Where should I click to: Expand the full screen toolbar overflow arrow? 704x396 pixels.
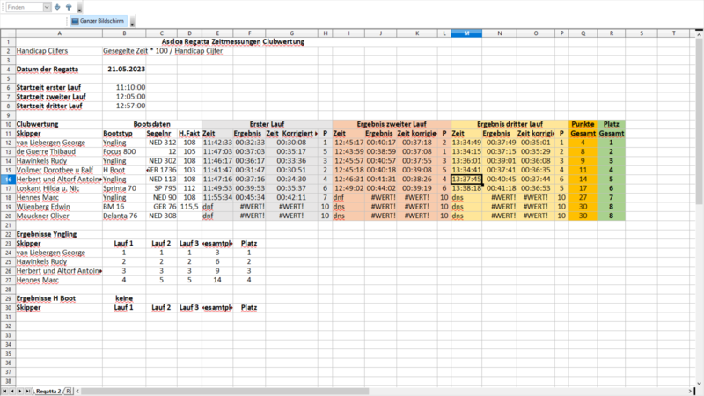pos(132,21)
